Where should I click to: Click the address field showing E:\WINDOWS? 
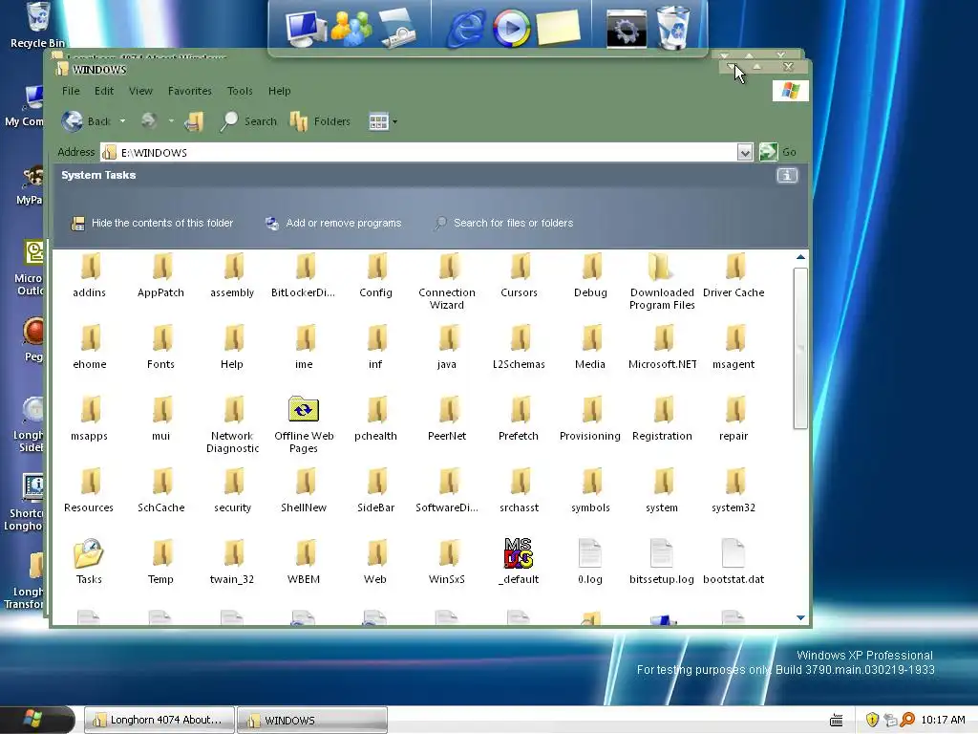pos(418,152)
